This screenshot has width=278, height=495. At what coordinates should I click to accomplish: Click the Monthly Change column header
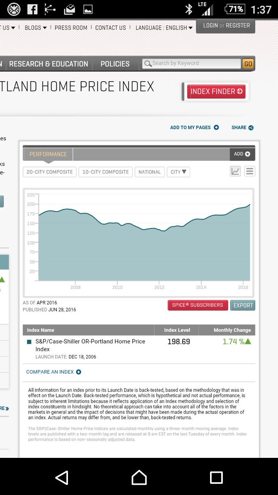[232, 330]
